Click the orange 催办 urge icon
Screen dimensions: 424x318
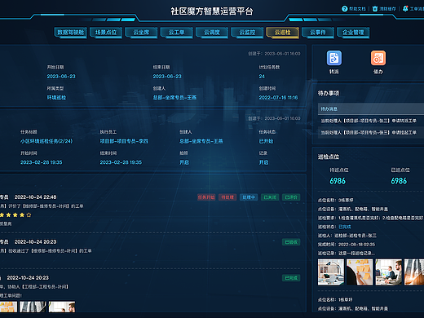click(378, 58)
